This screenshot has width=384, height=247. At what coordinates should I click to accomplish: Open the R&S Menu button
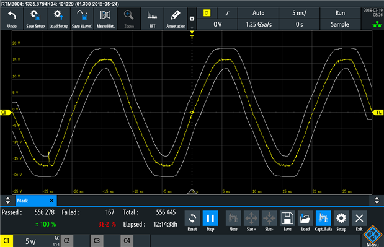[x=373, y=236]
